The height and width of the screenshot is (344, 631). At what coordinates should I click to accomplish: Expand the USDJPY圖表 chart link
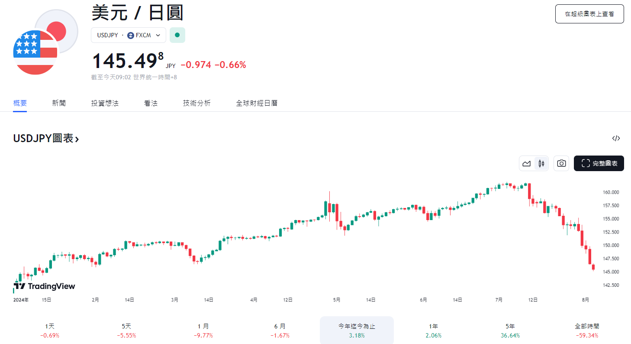pyautogui.click(x=45, y=138)
